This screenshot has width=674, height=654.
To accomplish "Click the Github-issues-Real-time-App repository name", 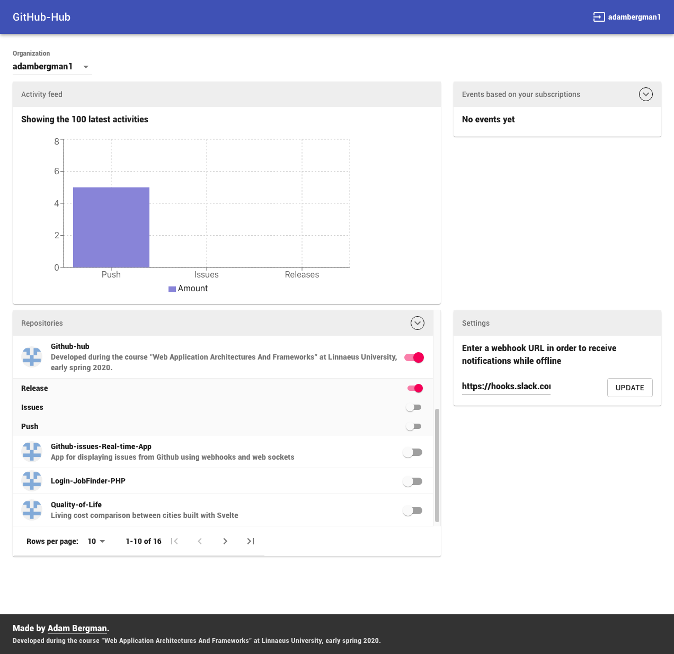I will 101,446.
